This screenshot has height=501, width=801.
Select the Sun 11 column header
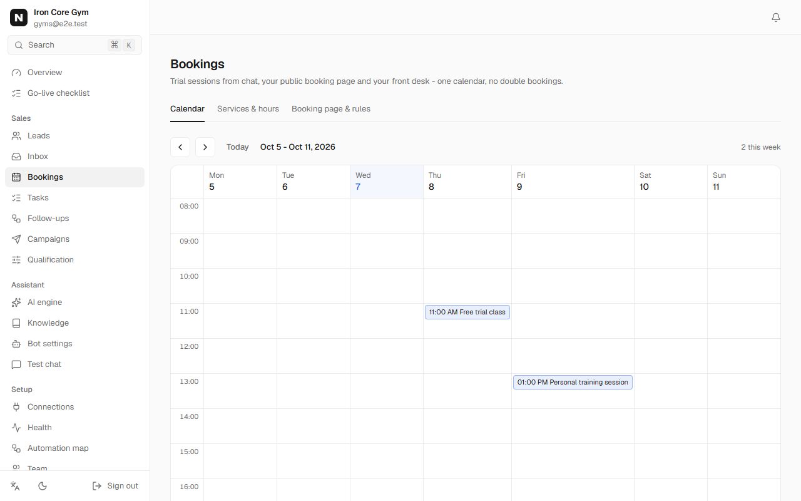744,182
